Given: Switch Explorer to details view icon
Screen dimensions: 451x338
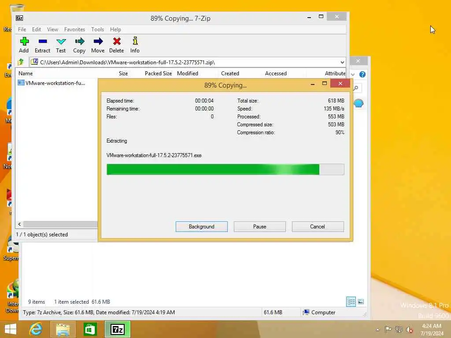Looking at the screenshot, I should (351, 301).
